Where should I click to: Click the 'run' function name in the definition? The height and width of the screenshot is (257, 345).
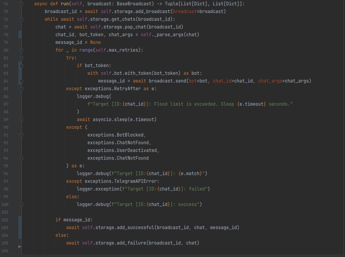click(65, 4)
